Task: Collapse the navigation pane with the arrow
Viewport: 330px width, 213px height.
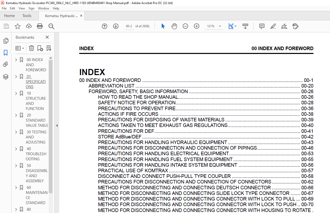Action: point(57,125)
